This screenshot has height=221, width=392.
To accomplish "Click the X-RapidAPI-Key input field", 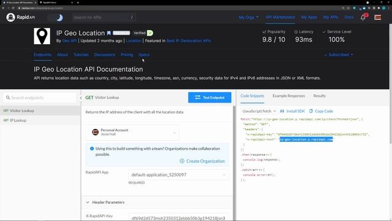I will (x=178, y=217).
